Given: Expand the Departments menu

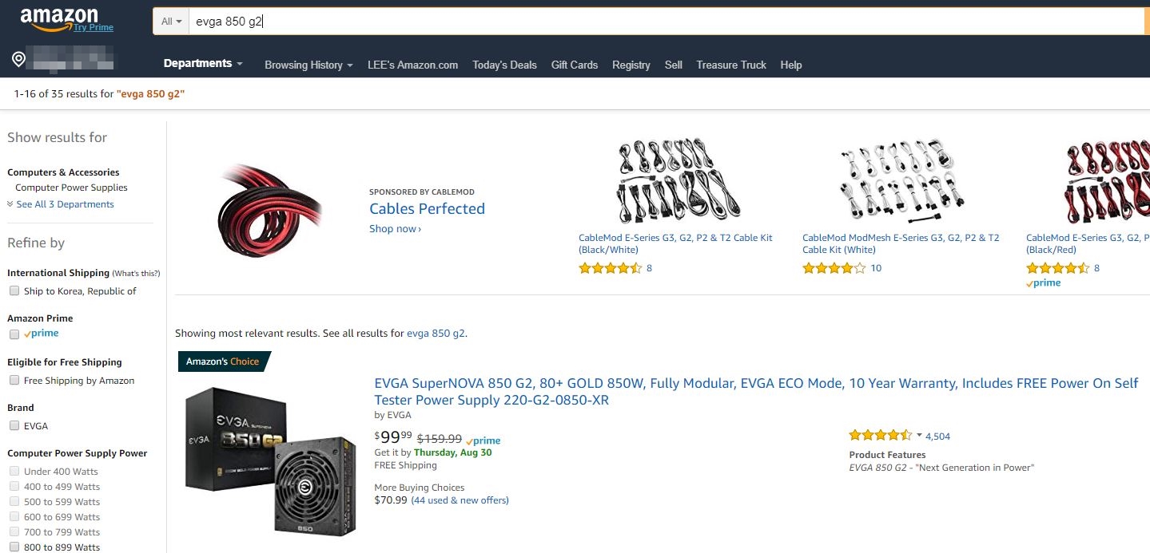Looking at the screenshot, I should click(x=203, y=64).
